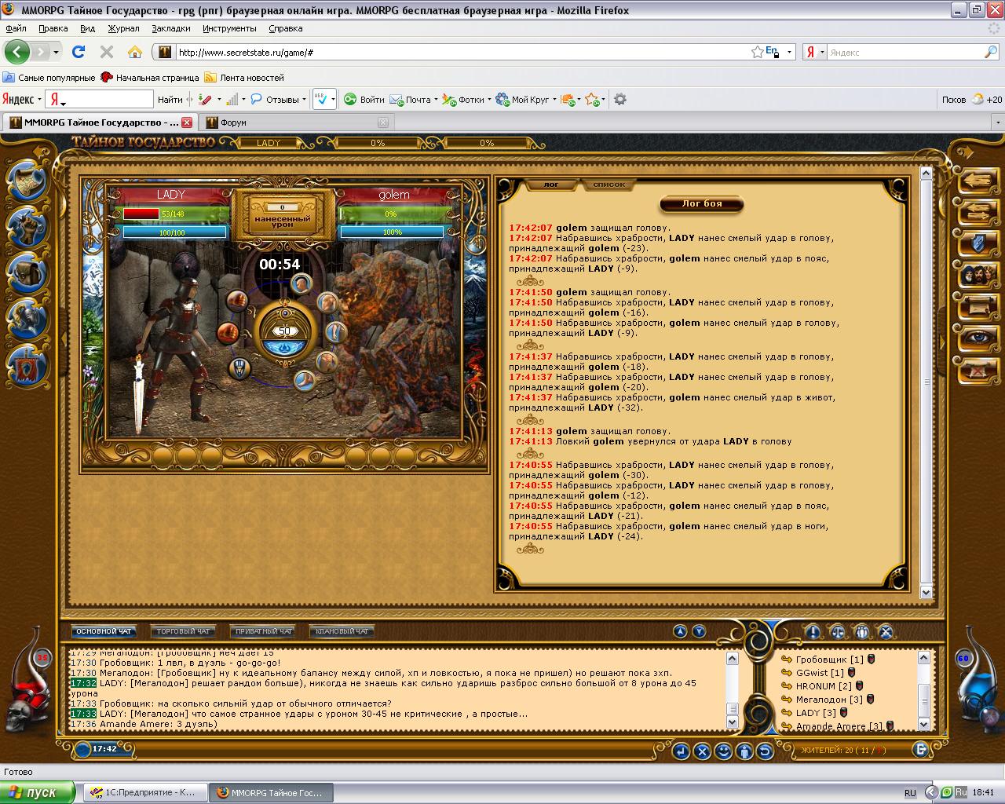Click the top left-arrow sidebar button
The width and height of the screenshot is (1005, 804).
point(978,181)
